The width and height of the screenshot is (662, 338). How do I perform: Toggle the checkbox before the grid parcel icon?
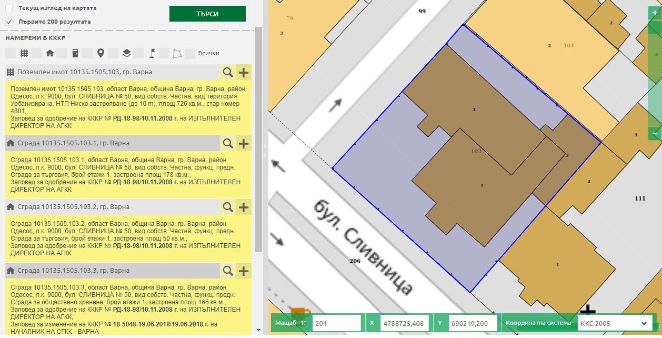[x=11, y=53]
